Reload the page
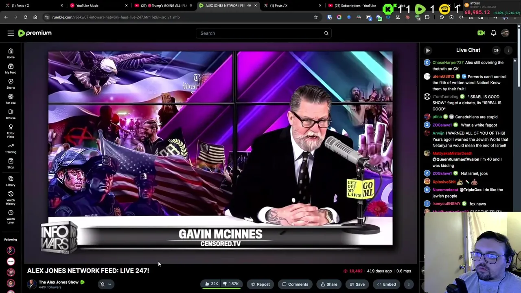The image size is (521, 293). pos(25,17)
